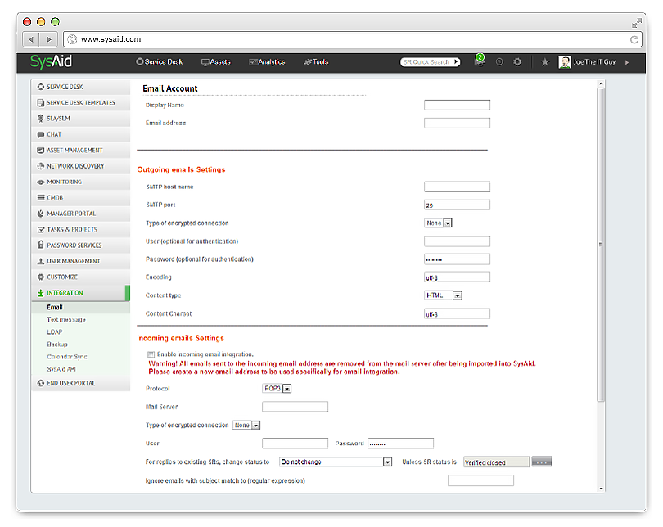Click the incoming Password field
The image size is (663, 527).
401,444
